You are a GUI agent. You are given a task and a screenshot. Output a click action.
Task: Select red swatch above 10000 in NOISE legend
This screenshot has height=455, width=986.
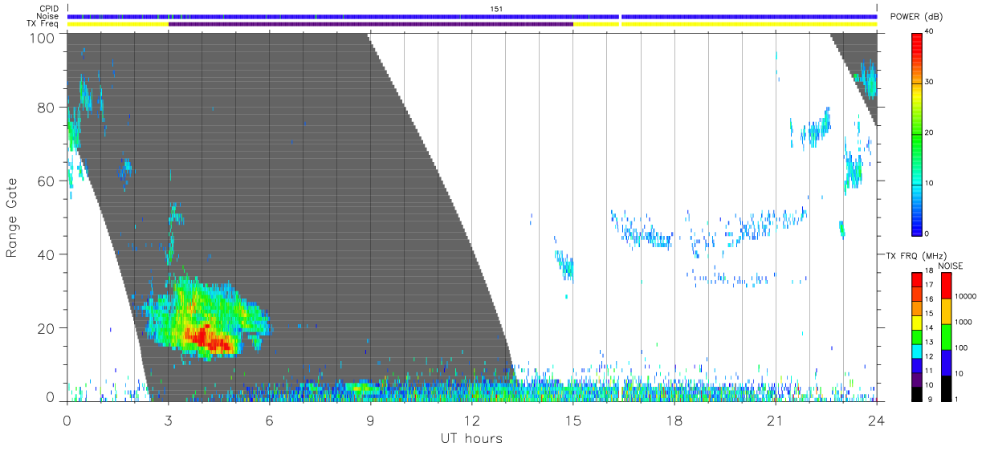[x=947, y=285]
